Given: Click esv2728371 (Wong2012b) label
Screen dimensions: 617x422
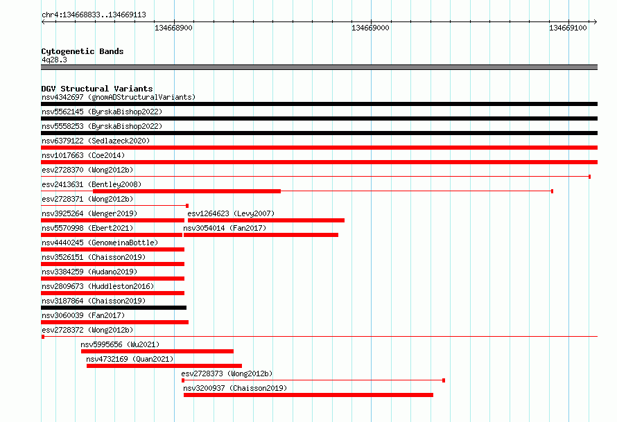Looking at the screenshot, I should pos(87,199).
